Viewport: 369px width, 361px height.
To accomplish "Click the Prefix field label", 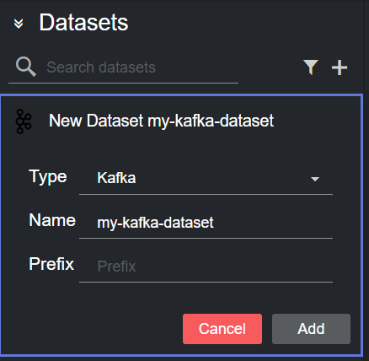I will [51, 264].
